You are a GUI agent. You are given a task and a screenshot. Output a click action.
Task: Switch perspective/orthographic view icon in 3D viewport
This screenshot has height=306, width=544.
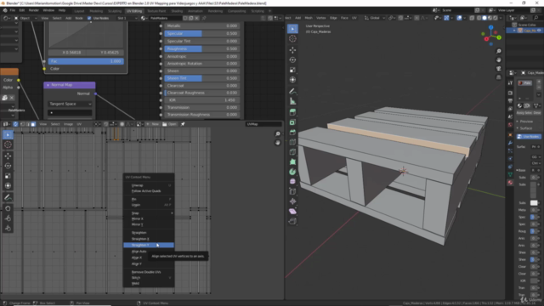coord(499,77)
